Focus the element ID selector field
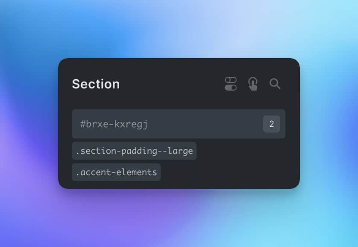 (x=179, y=124)
